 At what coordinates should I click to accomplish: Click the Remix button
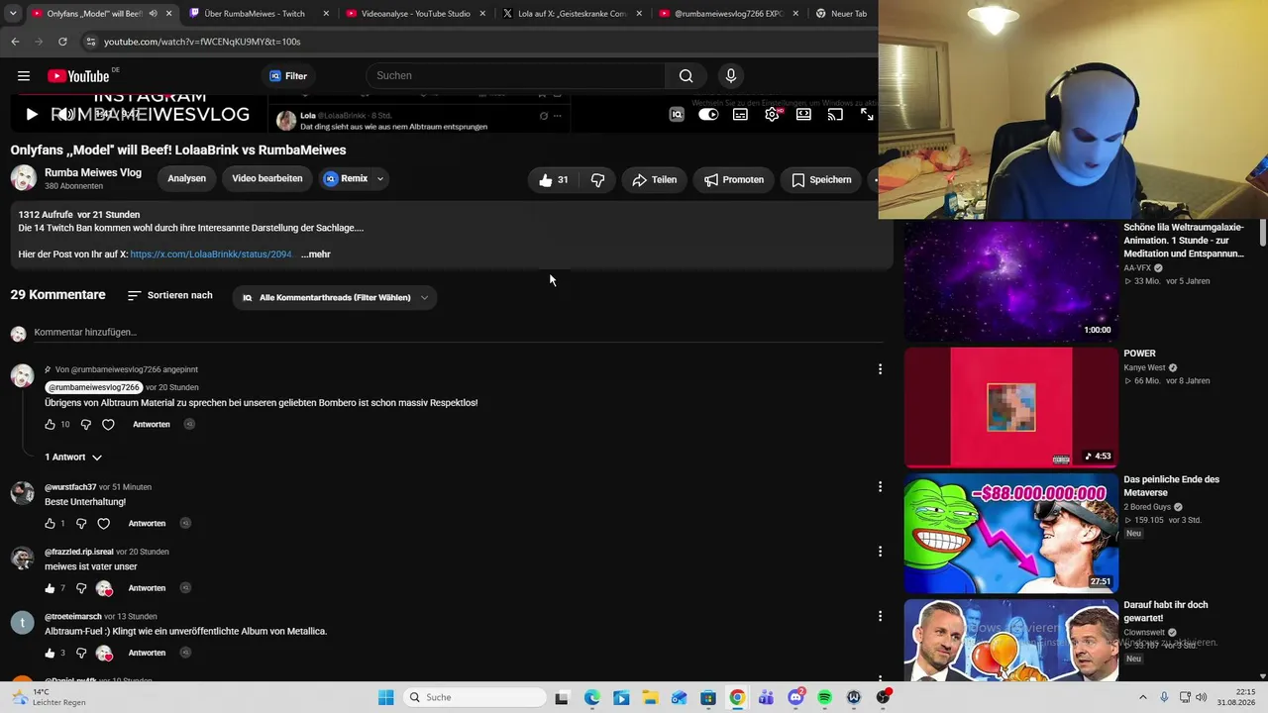[x=346, y=179]
